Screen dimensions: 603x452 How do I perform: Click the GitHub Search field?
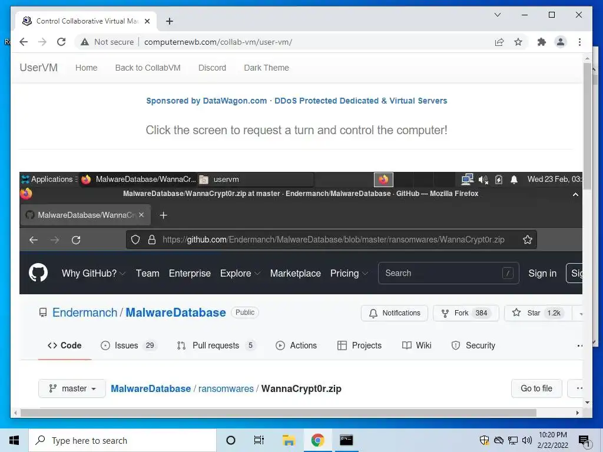[448, 273]
